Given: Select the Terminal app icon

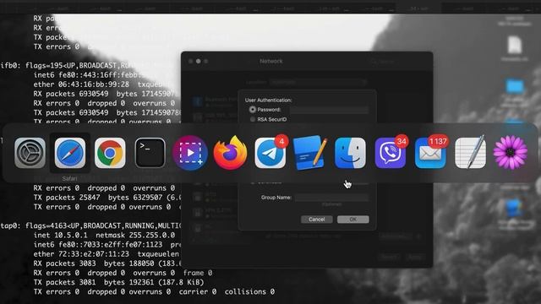Looking at the screenshot, I should [150, 153].
